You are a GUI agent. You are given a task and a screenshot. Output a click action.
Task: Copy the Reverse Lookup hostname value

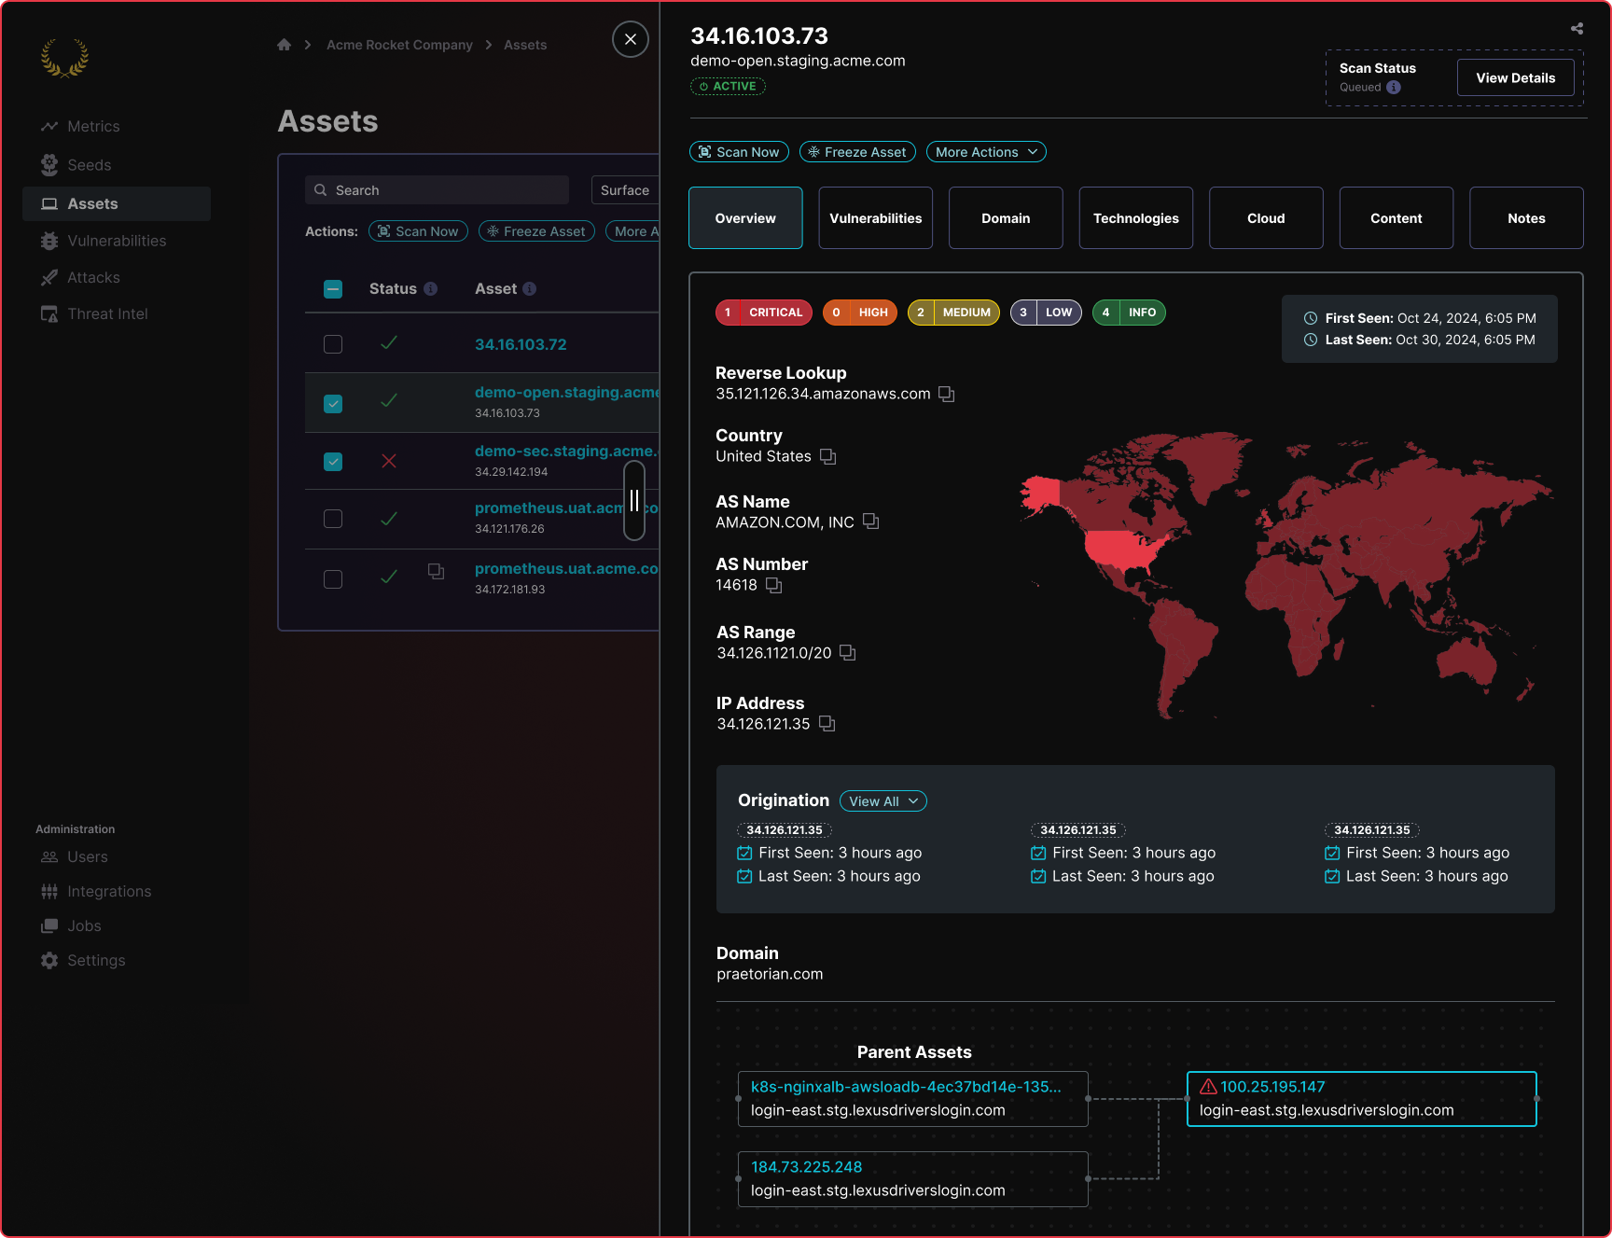[946, 394]
